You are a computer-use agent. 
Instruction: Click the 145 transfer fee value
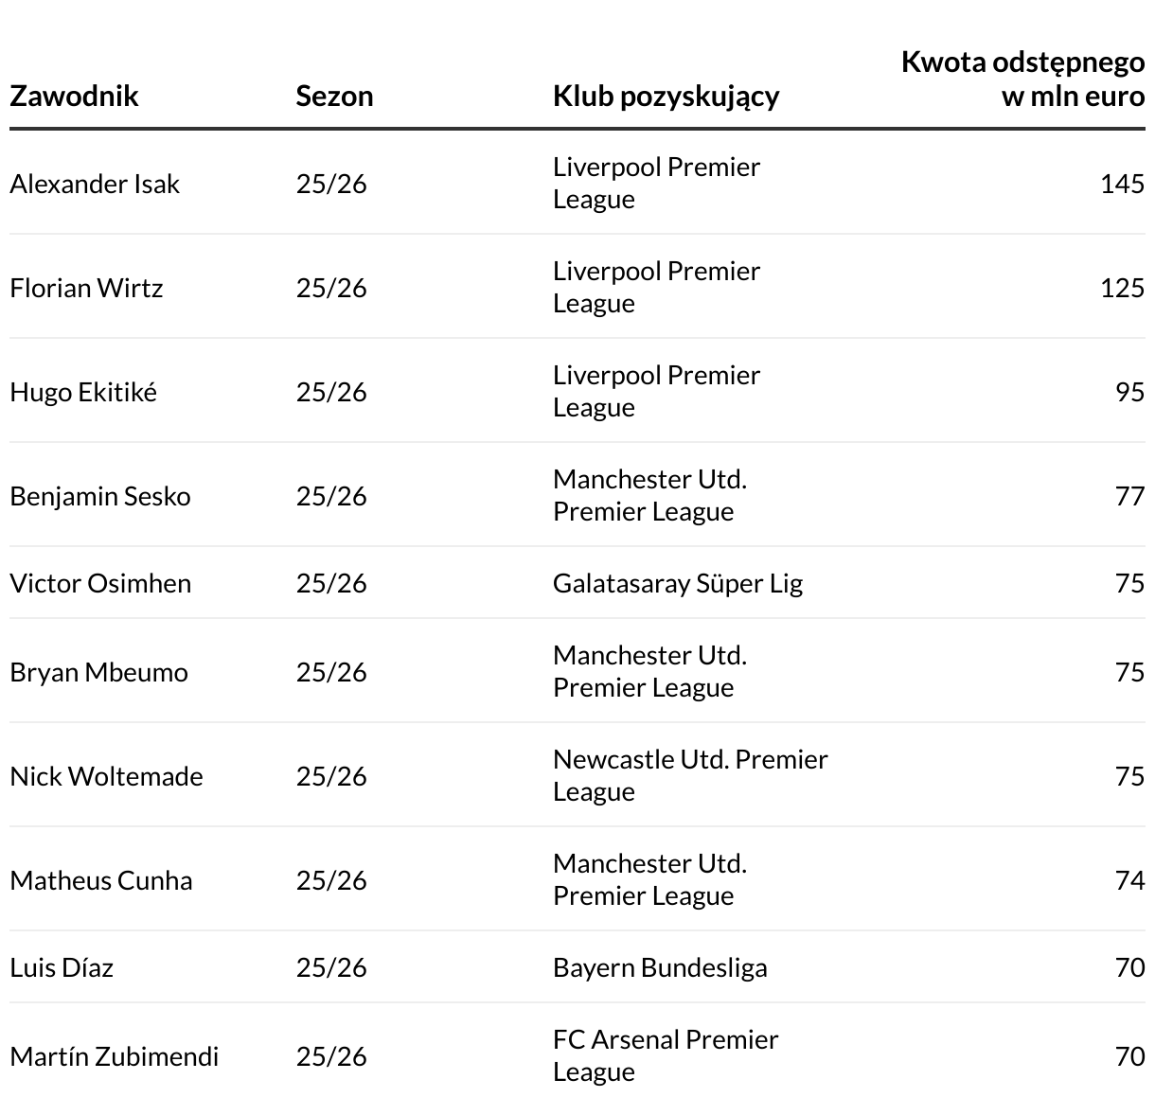pos(1122,184)
